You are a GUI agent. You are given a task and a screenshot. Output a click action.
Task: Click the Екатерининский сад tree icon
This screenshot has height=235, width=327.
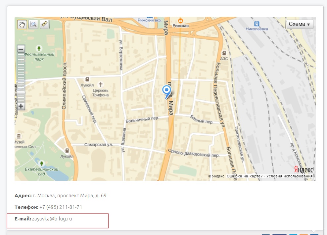(x=42, y=163)
